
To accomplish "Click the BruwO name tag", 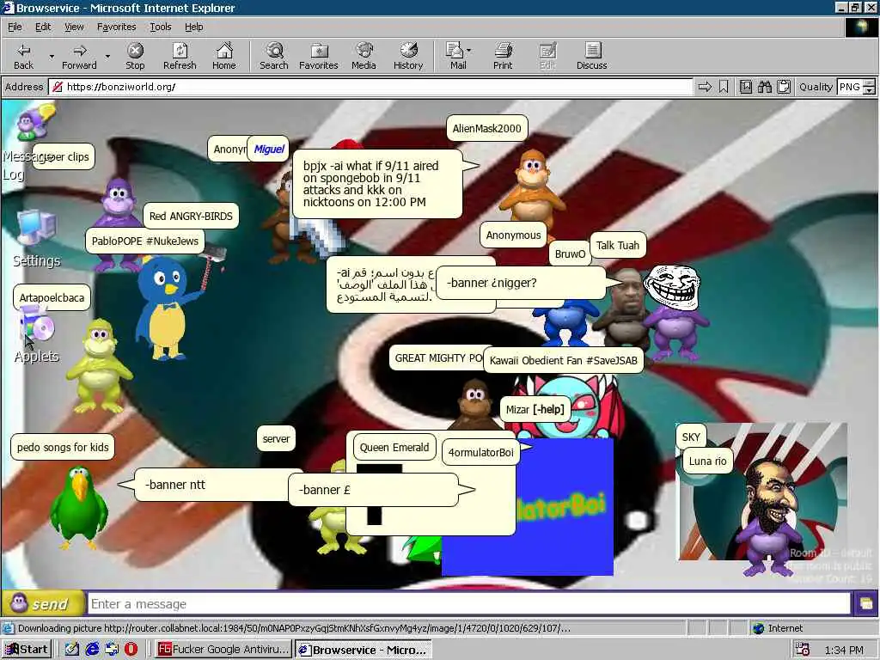I will pyautogui.click(x=570, y=254).
